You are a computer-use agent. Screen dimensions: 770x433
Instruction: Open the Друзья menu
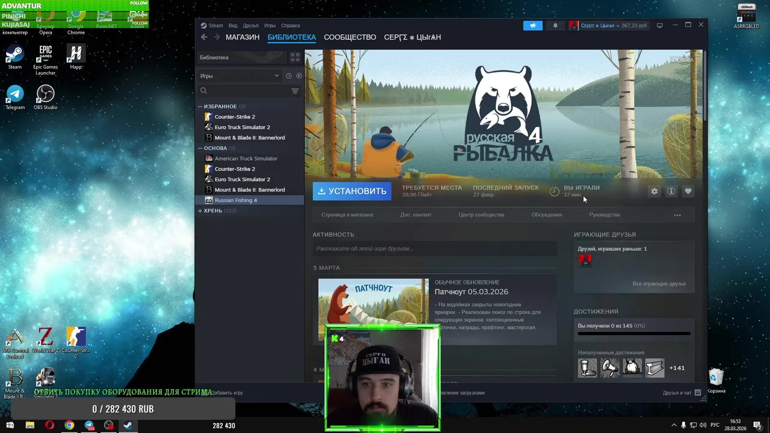[251, 25]
